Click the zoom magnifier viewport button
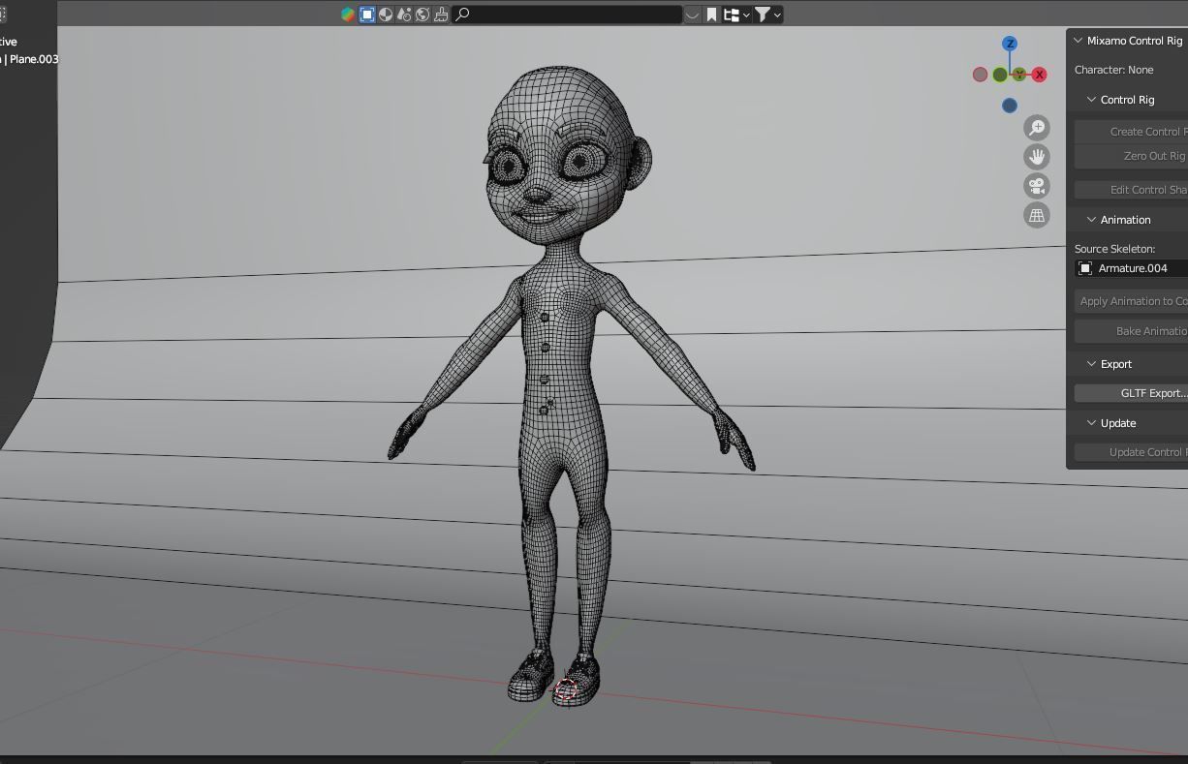The height and width of the screenshot is (764, 1188). [1037, 128]
